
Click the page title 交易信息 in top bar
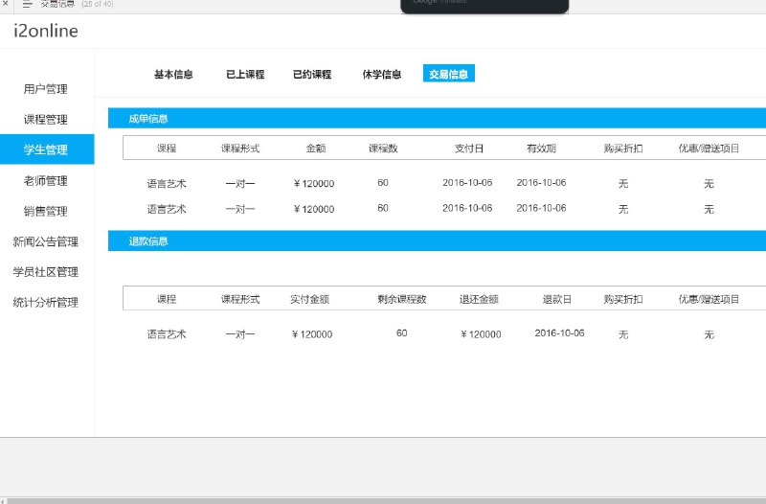tap(57, 4)
